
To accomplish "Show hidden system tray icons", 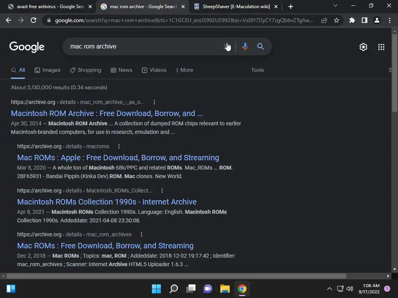I will (x=330, y=289).
